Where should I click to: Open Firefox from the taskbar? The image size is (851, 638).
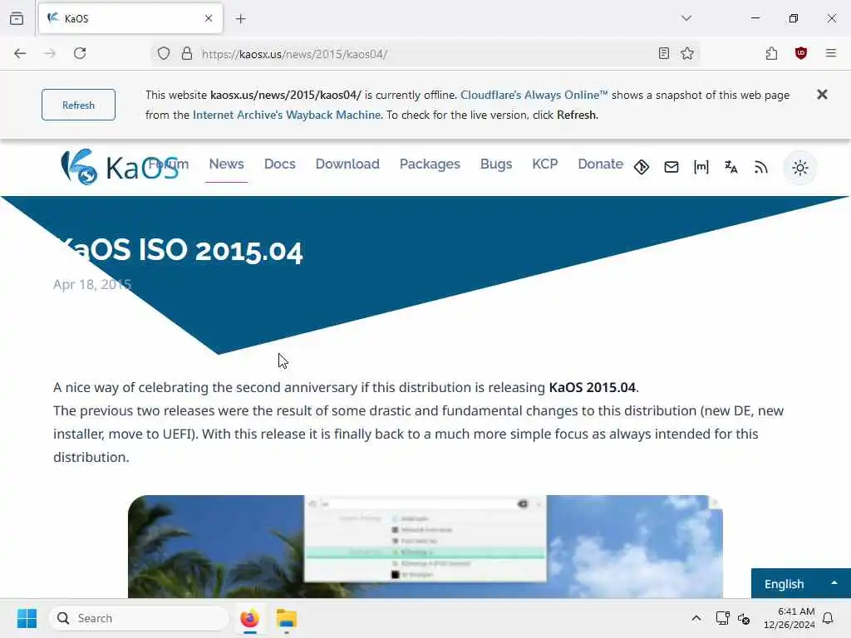[249, 618]
